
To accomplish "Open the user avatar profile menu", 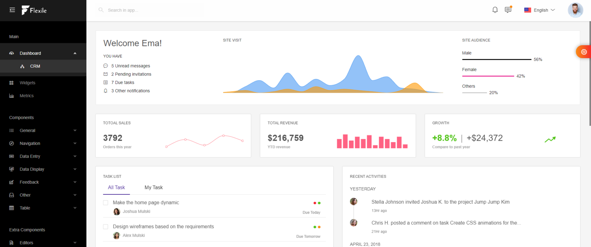I will click(575, 10).
